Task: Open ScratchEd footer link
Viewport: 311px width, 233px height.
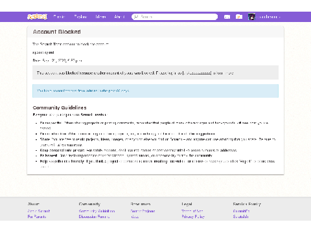Action: (x=241, y=211)
